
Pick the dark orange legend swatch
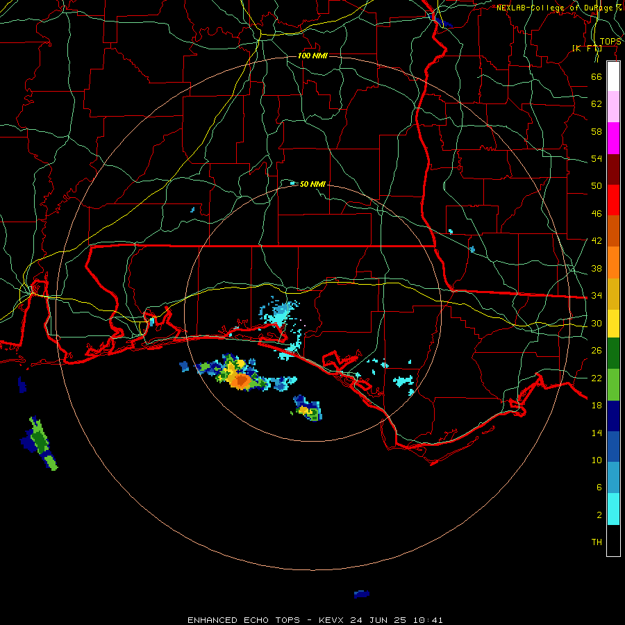tap(613, 231)
